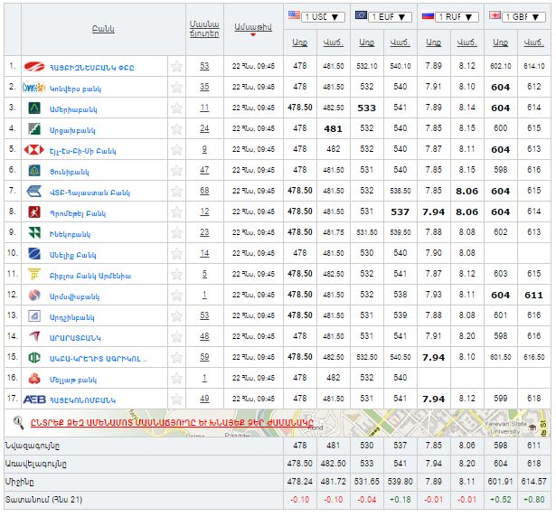Toggle the favorite star for HSBC row

[x=177, y=149]
